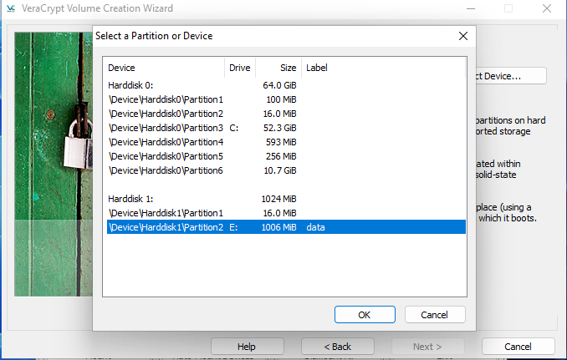Image resolution: width=567 pixels, height=360 pixels.
Task: Select \Device\Harddisk0\Partition3 on drive C:
Action: 286,128
